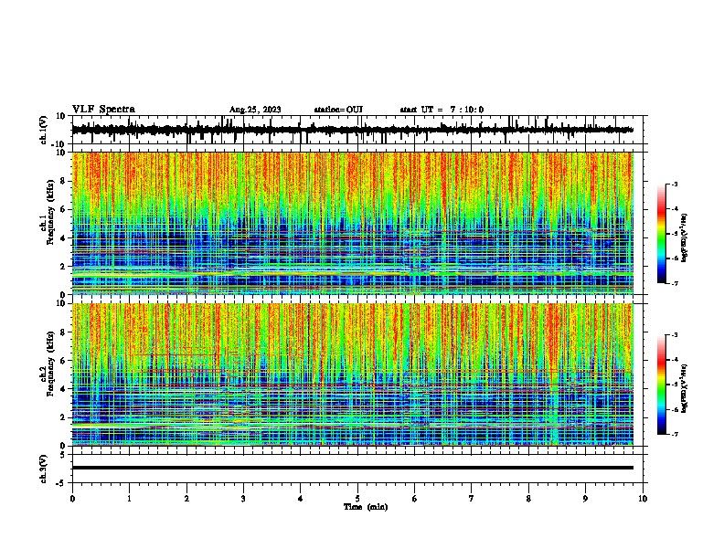Click time axis tick label "2"
Viewport: 724px width, 559px height.
(186, 499)
